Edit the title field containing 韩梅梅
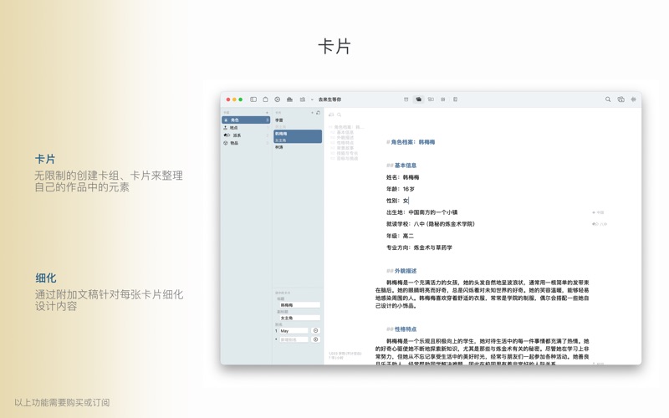669x418 pixels. (x=299, y=305)
